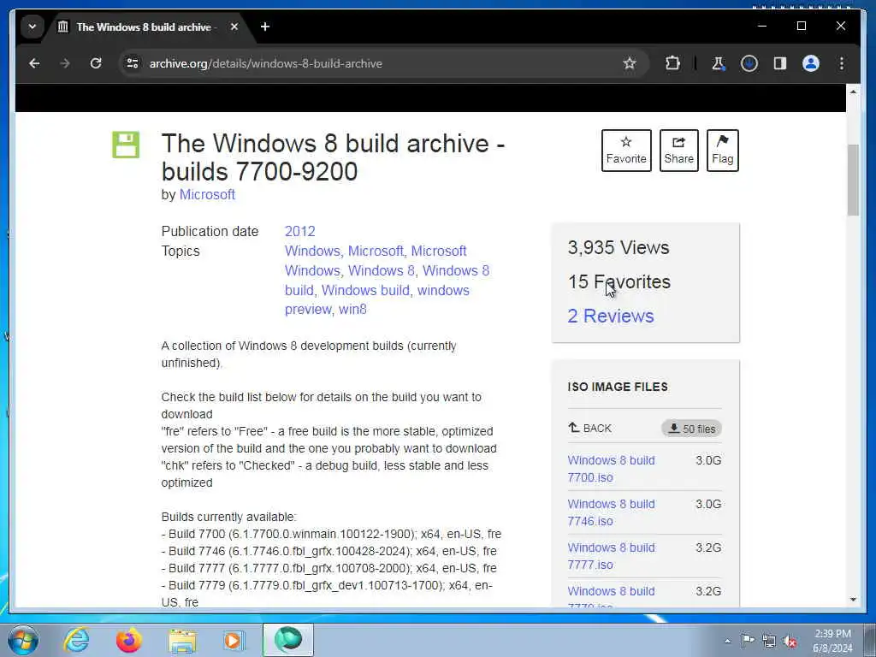Open Firefox from the taskbar
Screen dimensions: 876x657
[129, 640]
